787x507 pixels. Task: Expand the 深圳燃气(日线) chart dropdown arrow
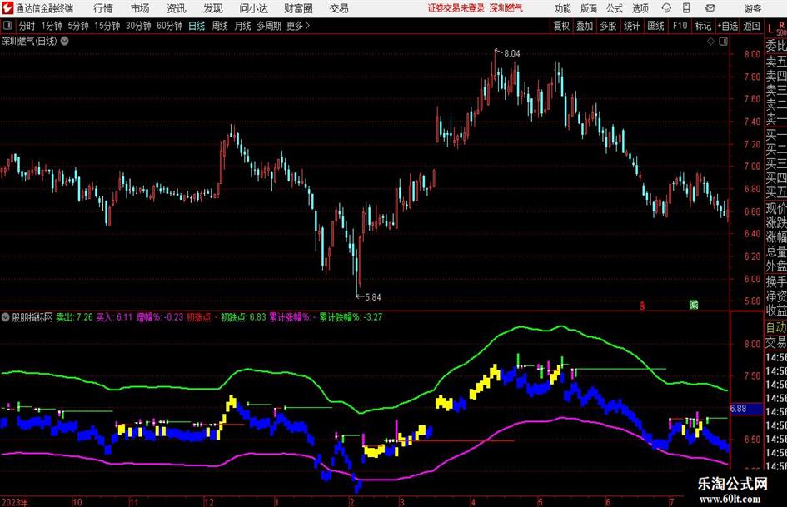tap(65, 41)
